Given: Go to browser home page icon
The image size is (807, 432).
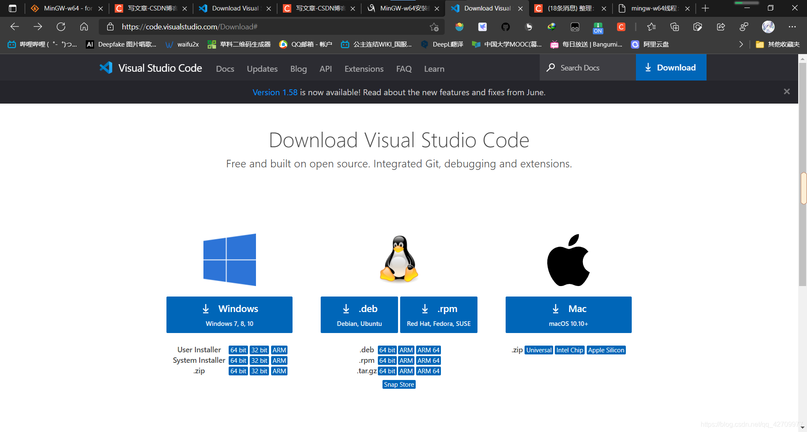Looking at the screenshot, I should (84, 27).
